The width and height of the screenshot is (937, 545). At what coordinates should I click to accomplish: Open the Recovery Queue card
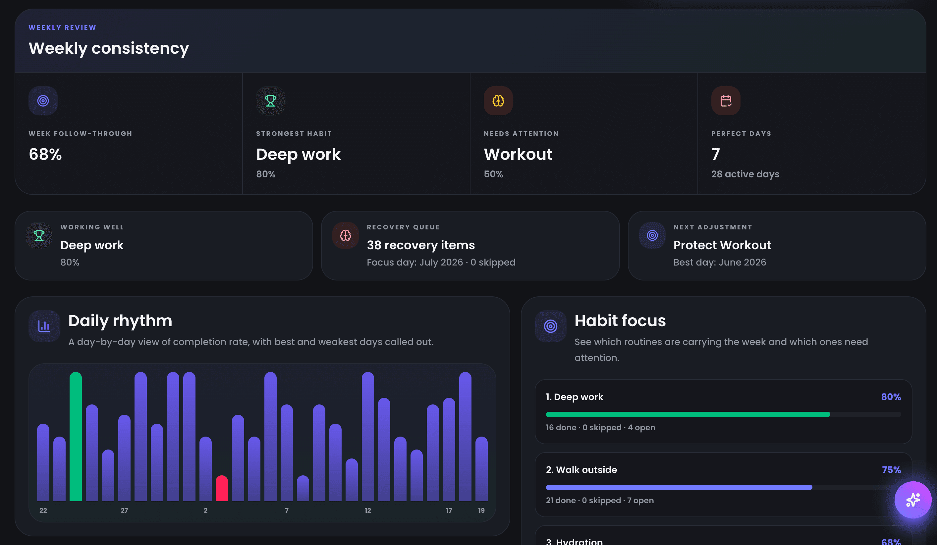pyautogui.click(x=470, y=246)
